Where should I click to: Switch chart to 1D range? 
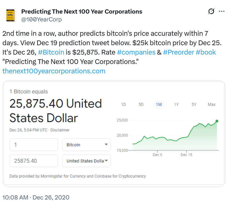(x=123, y=104)
